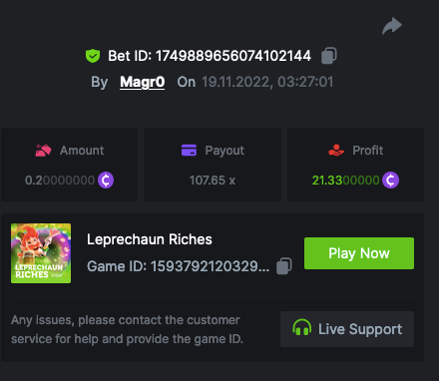This screenshot has width=439, height=381.
Task: Select the Bet ID number text
Action: click(x=233, y=56)
